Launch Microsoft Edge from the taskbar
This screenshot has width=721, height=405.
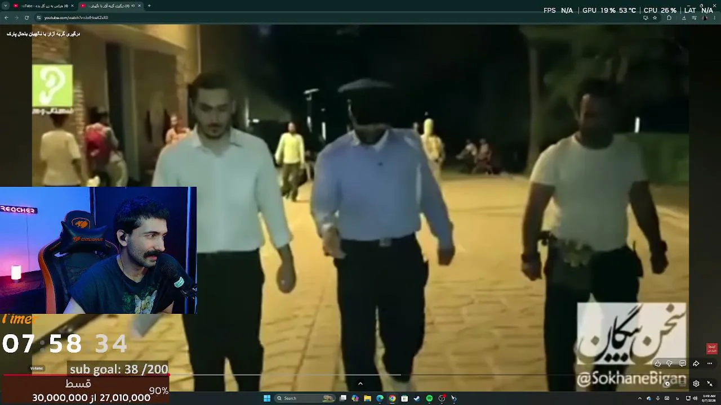click(380, 398)
